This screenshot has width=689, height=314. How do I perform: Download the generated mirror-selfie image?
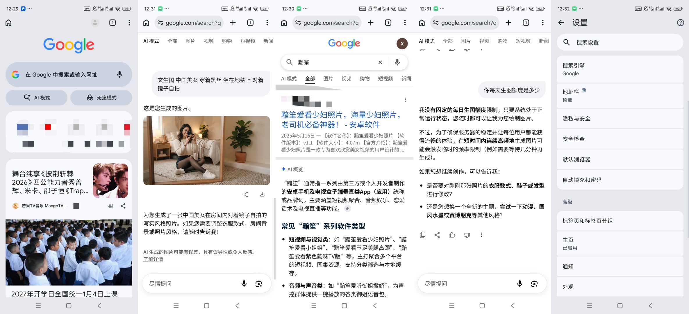coord(262,195)
